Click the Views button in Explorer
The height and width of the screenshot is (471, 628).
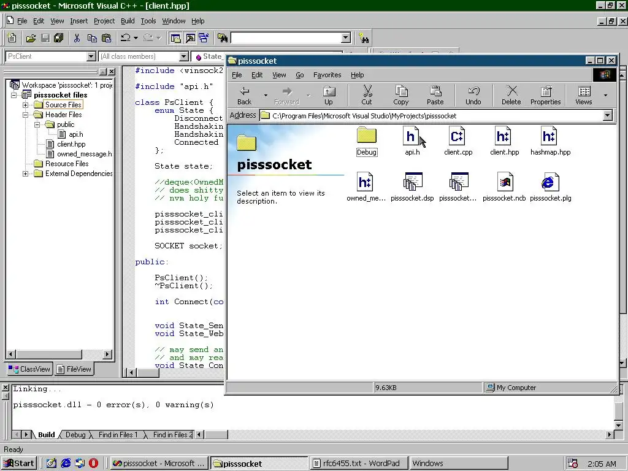(584, 95)
